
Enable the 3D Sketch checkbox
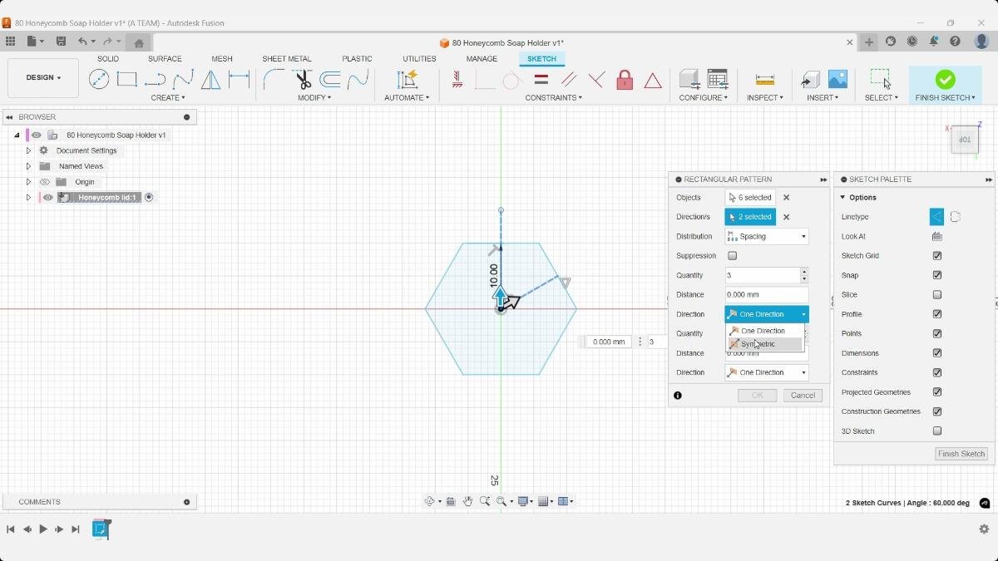click(937, 431)
